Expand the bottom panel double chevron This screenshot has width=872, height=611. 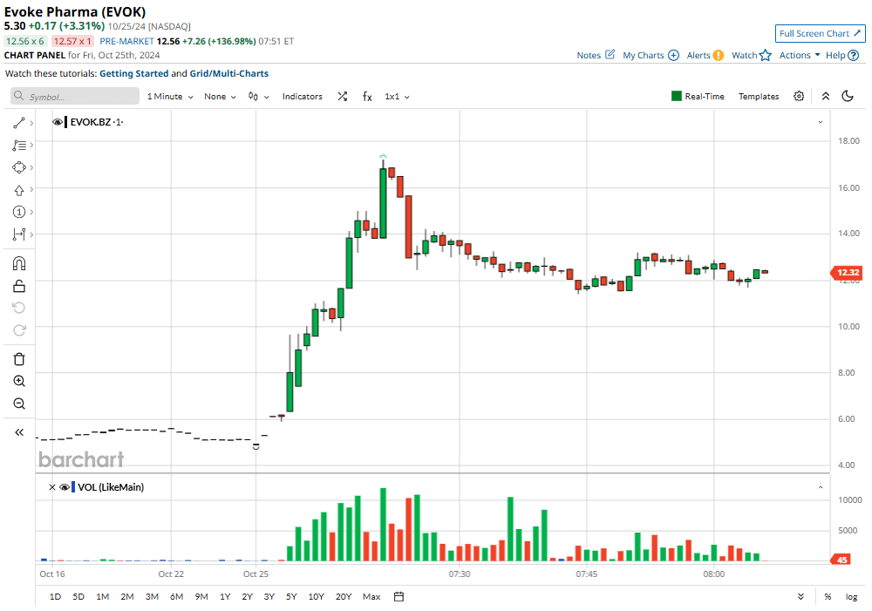click(800, 596)
